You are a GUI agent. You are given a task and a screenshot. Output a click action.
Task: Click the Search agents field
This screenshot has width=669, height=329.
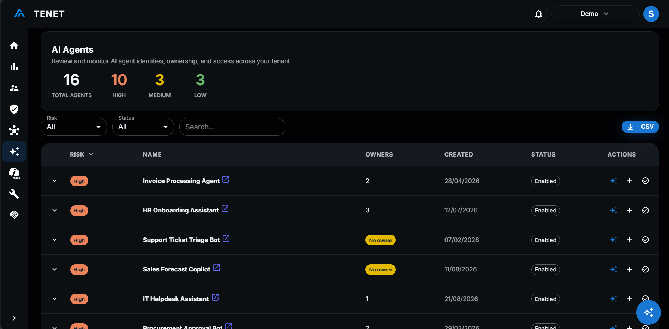(x=232, y=127)
